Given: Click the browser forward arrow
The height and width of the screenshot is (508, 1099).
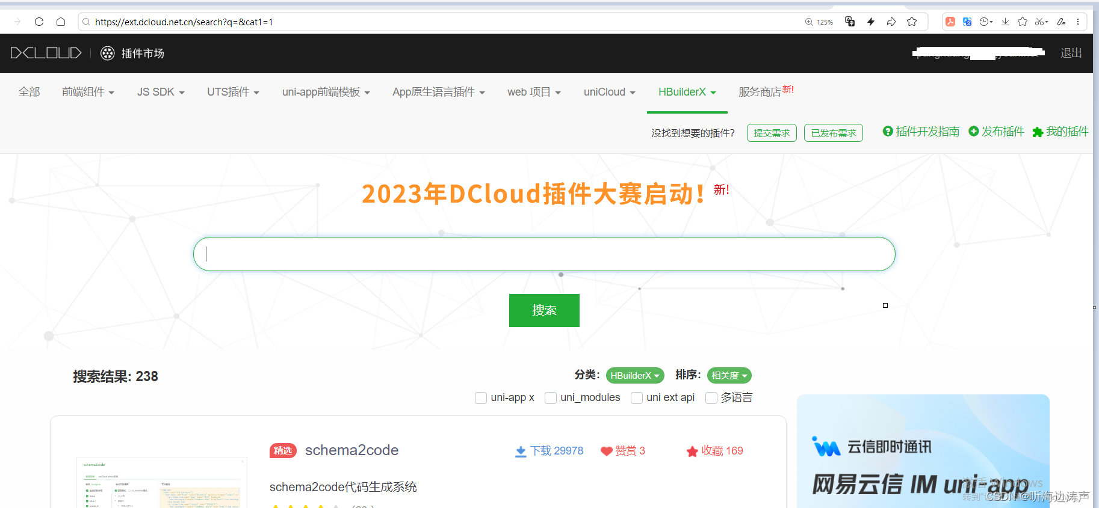Looking at the screenshot, I should click(17, 22).
